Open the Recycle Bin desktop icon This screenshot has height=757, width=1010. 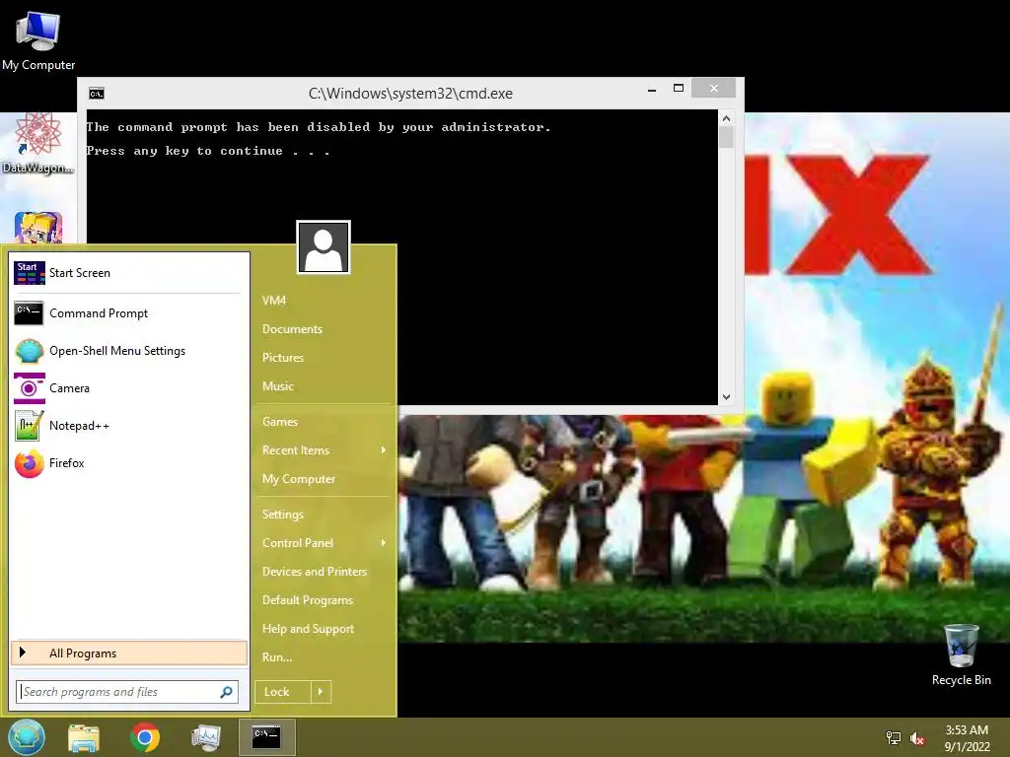(x=961, y=654)
